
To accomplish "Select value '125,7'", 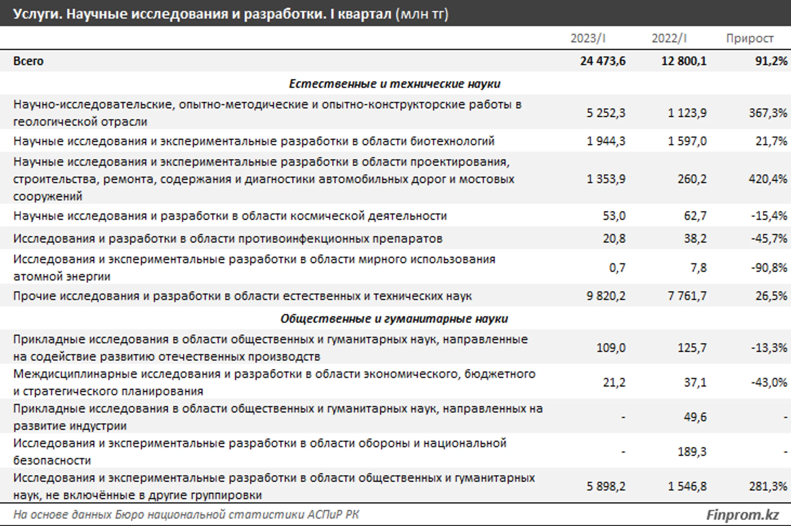I will (x=692, y=348).
